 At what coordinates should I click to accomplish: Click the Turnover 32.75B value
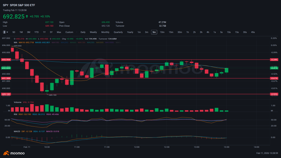tap(162, 26)
